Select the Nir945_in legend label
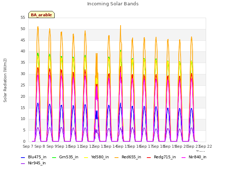 pos(37,163)
